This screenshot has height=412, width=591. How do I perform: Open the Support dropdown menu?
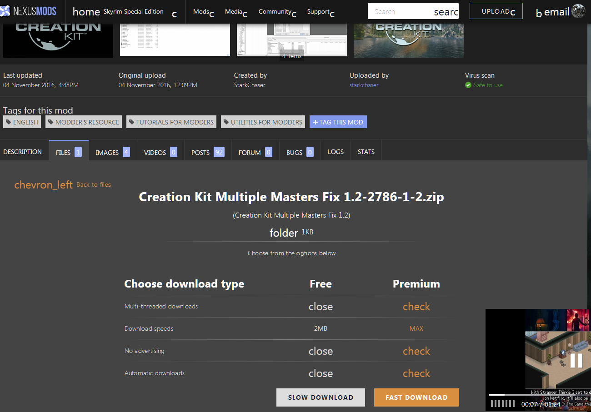(321, 12)
